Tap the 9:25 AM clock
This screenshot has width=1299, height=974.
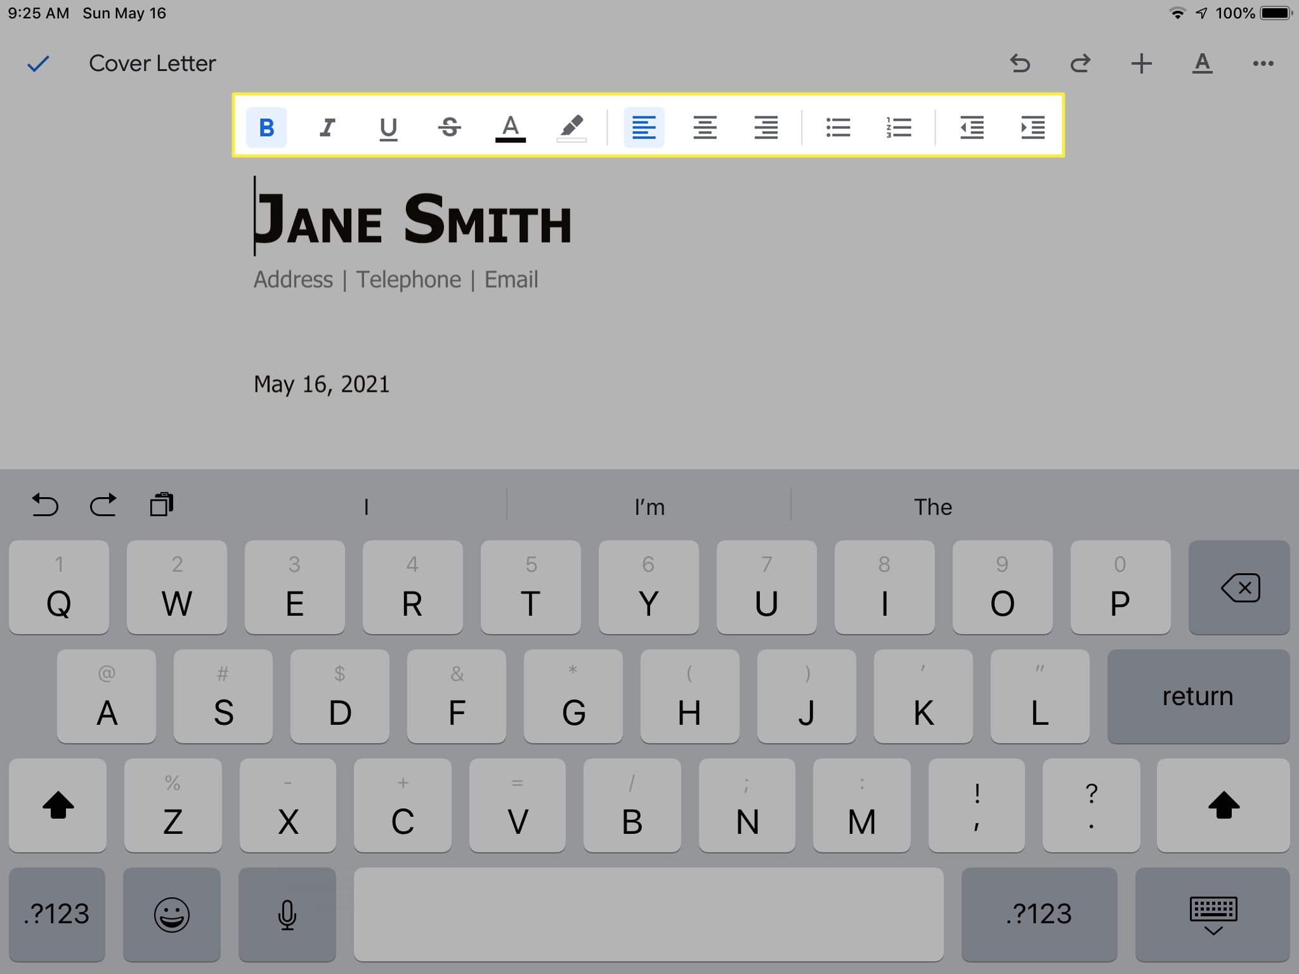39,13
